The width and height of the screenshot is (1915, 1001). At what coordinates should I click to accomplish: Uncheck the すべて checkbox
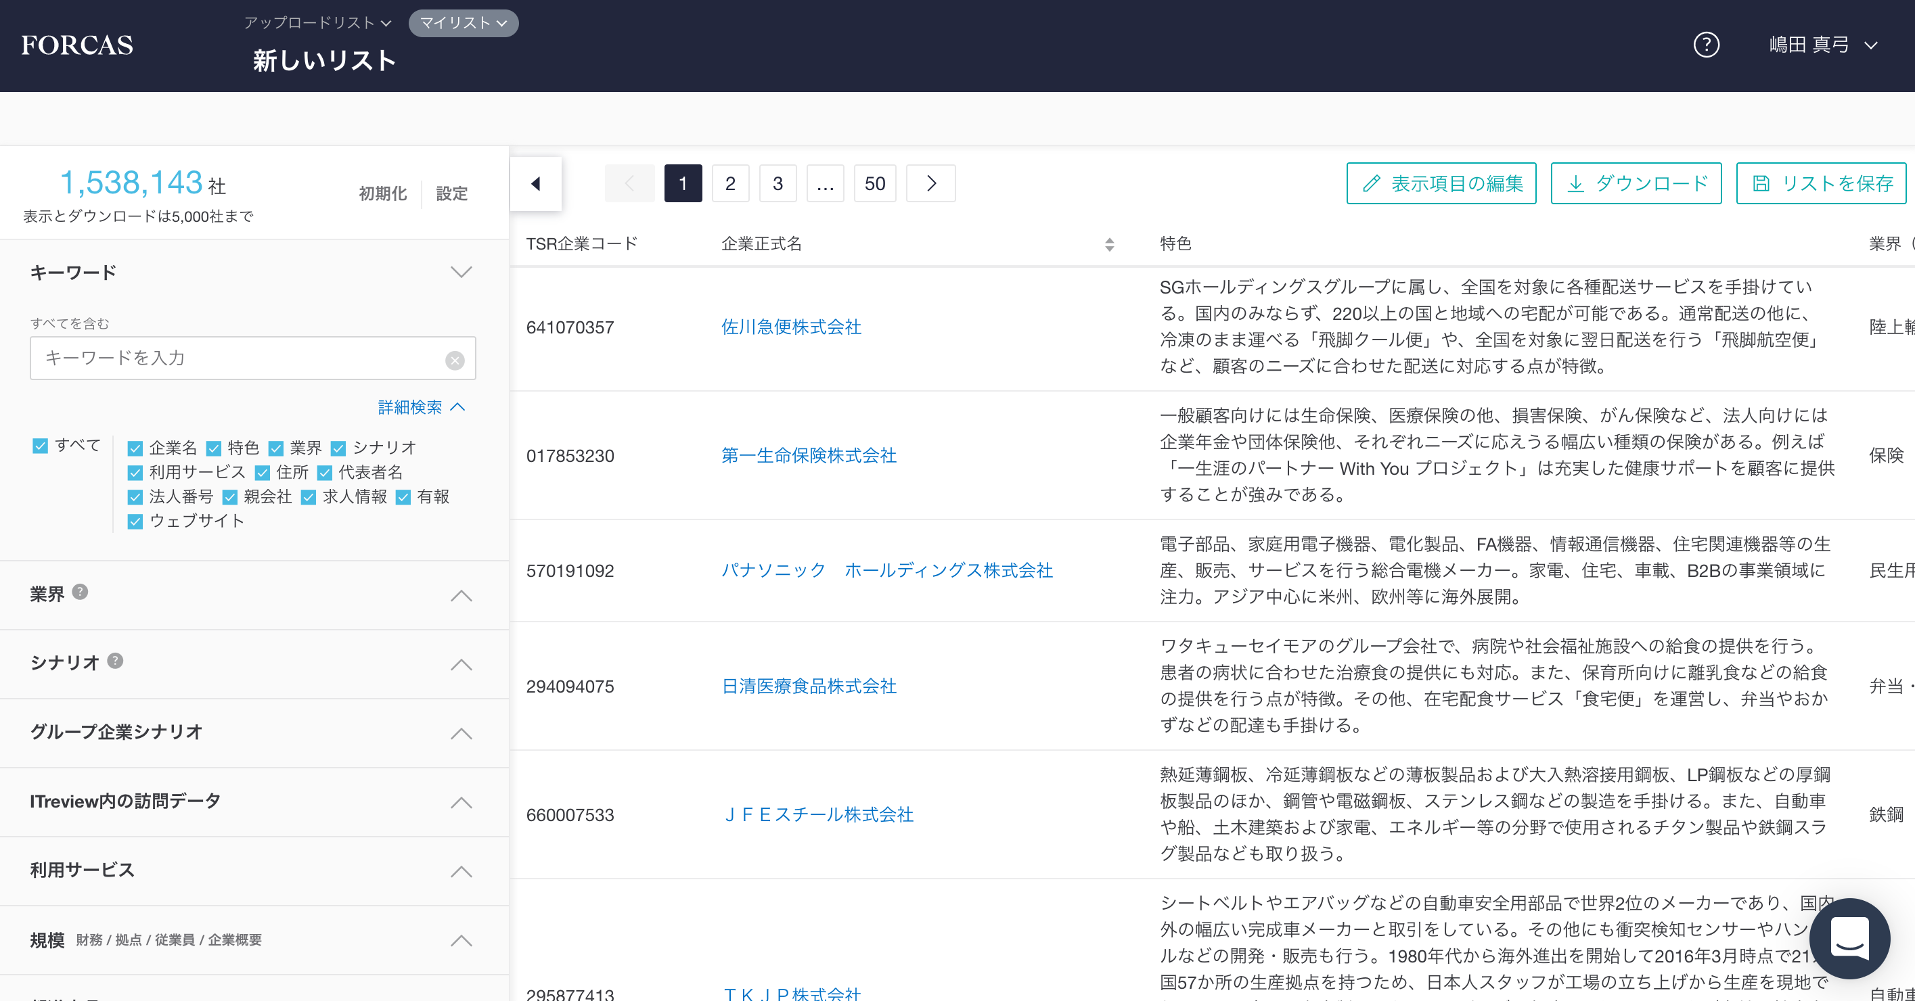tap(40, 445)
